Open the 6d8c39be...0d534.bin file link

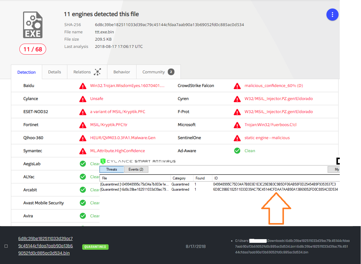point(46,246)
